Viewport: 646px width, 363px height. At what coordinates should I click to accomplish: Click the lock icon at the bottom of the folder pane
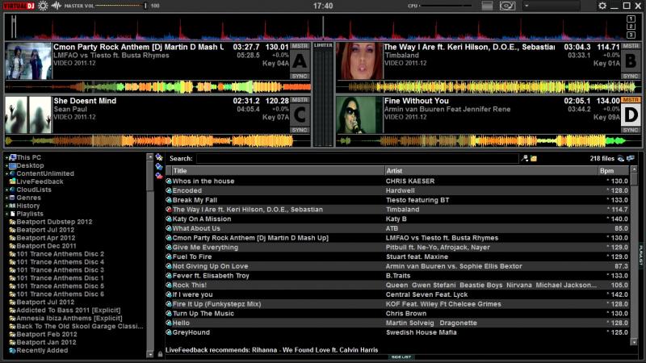pos(160,354)
